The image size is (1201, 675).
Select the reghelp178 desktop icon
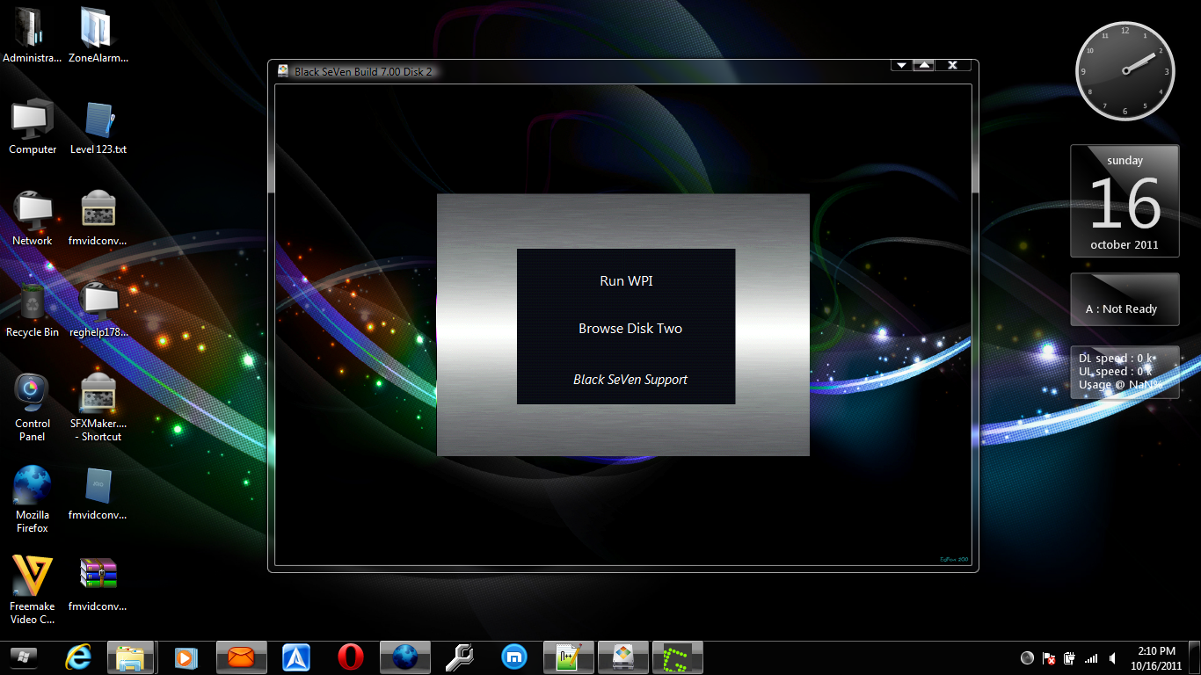pos(98,310)
